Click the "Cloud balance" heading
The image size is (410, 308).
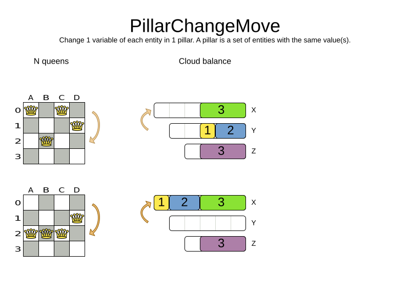coord(204,61)
